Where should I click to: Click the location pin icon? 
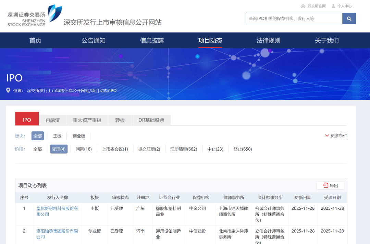click(9, 90)
